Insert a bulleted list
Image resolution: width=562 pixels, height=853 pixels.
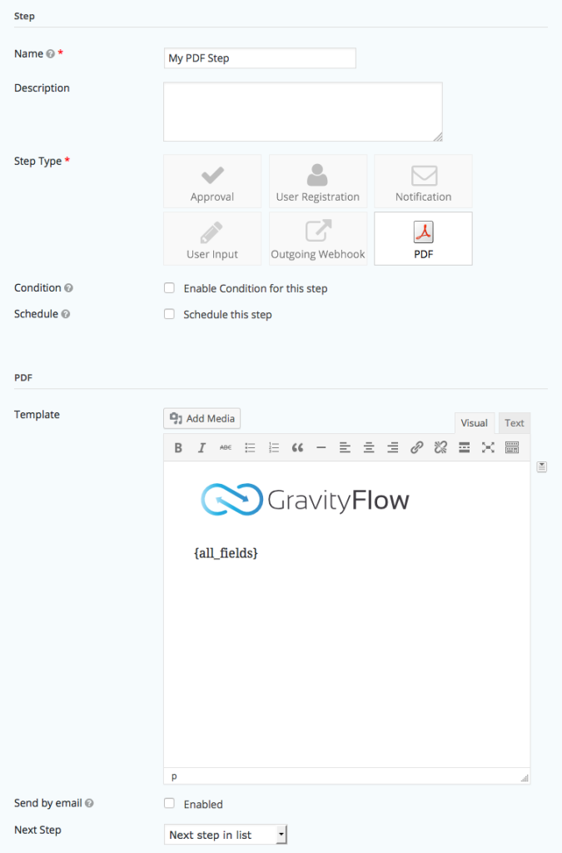click(x=250, y=447)
